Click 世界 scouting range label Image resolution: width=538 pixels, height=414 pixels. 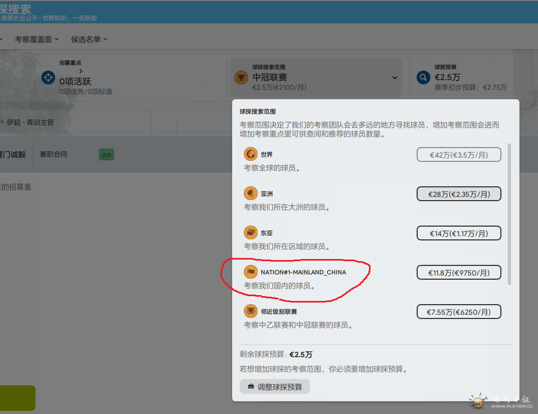point(267,154)
